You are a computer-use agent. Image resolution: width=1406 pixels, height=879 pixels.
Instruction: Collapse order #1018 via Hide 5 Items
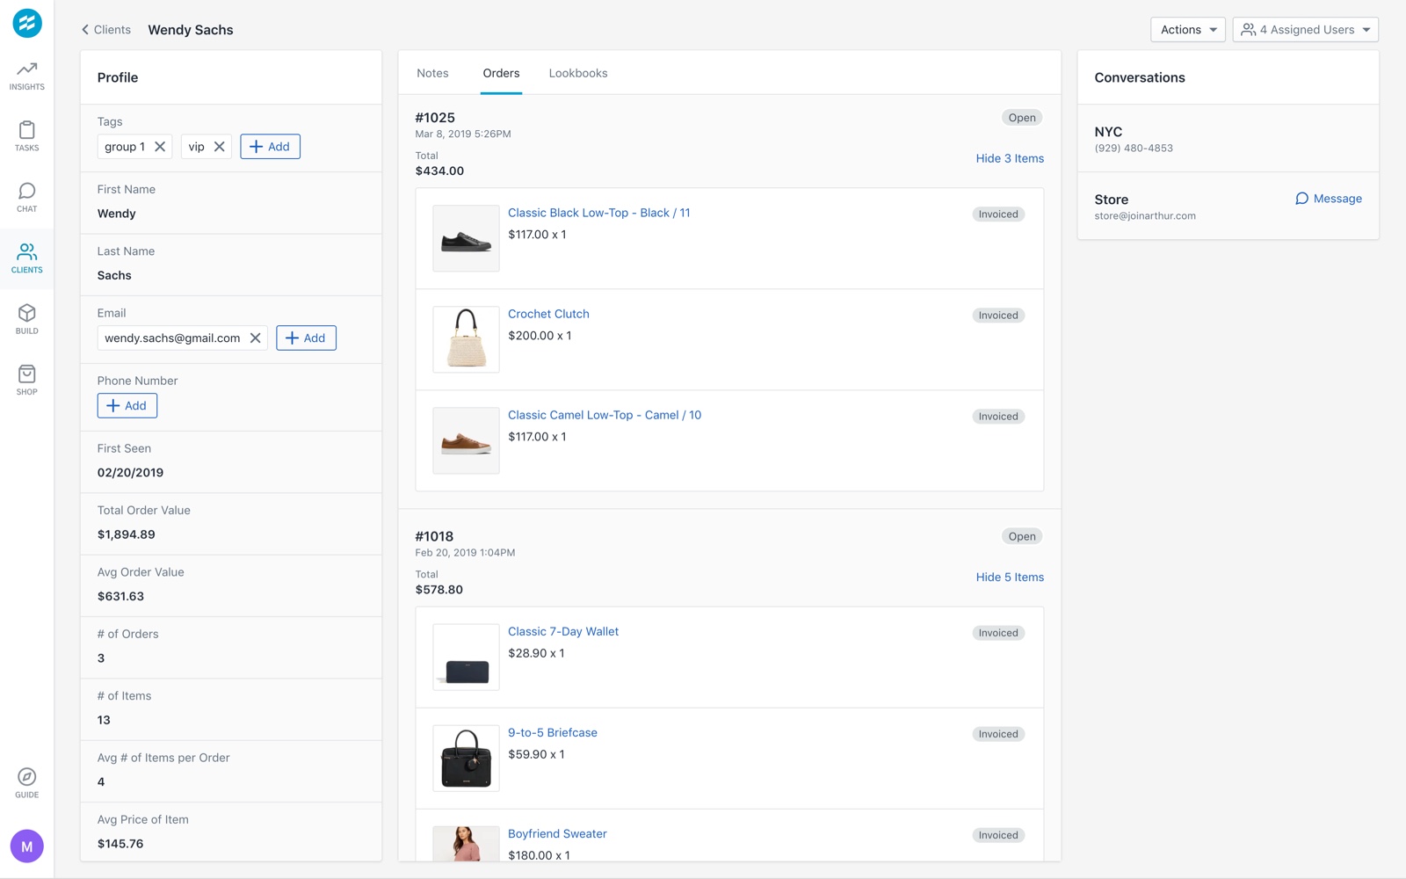[1010, 578]
